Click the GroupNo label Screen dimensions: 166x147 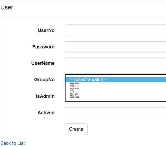[44, 80]
